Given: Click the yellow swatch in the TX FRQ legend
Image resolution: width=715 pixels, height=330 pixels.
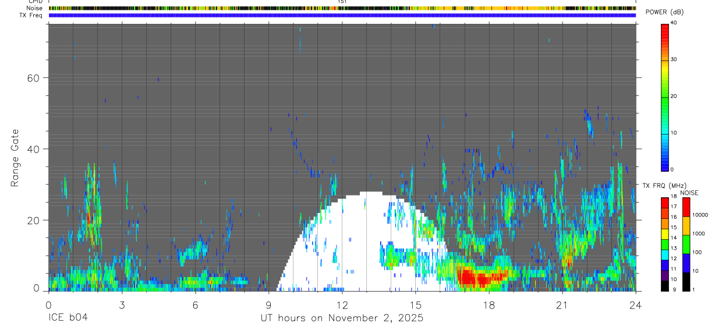Looking at the screenshot, I should pyautogui.click(x=665, y=234).
